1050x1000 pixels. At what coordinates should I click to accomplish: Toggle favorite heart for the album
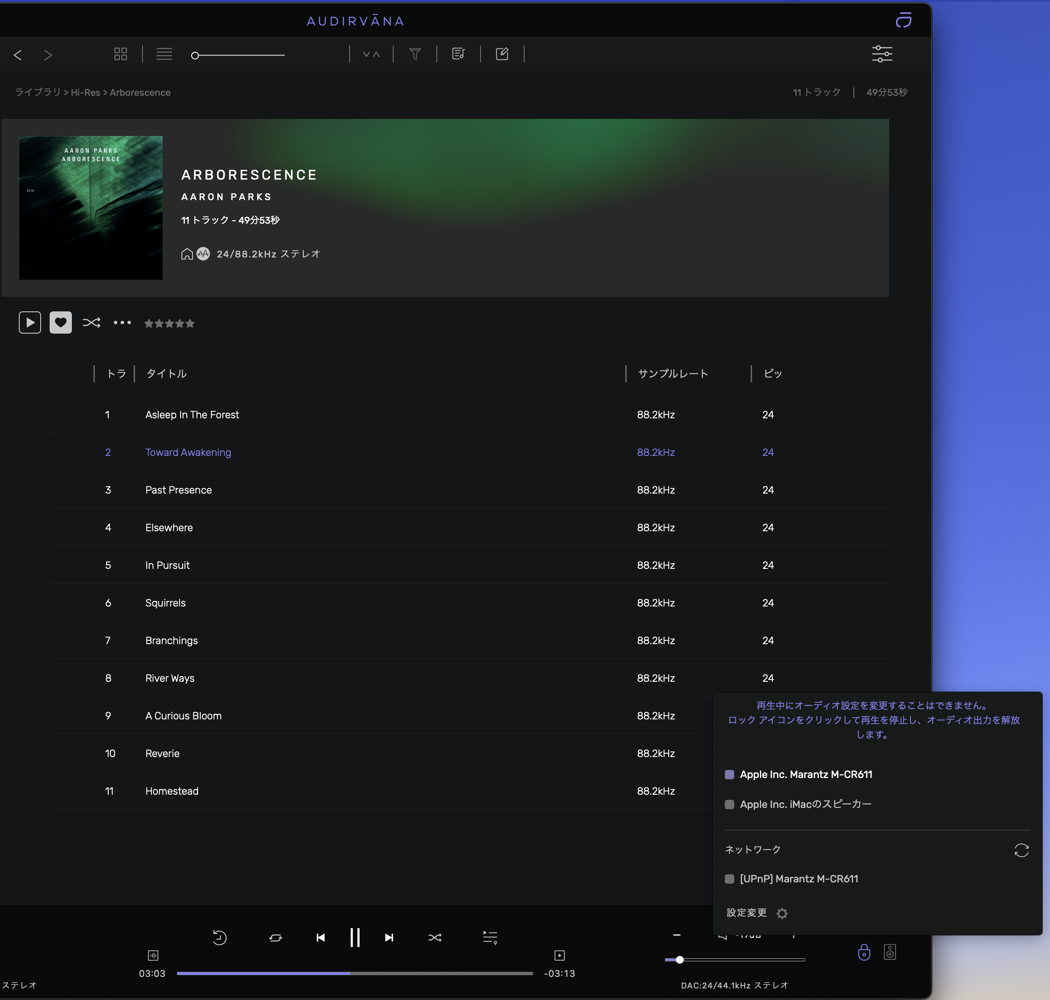61,322
